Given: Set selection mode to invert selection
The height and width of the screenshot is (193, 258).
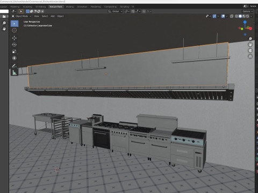Looking at the screenshot, I should pyautogui.click(x=39, y=11).
